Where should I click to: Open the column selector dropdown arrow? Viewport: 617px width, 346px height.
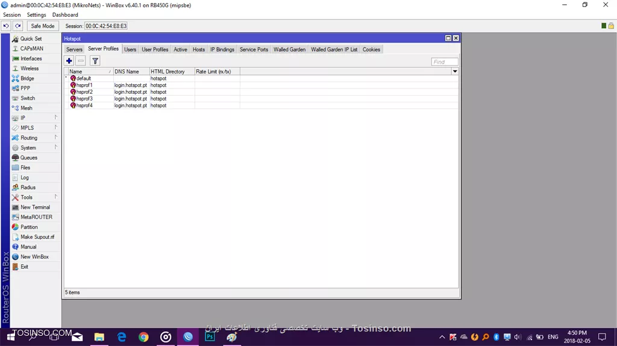point(455,72)
